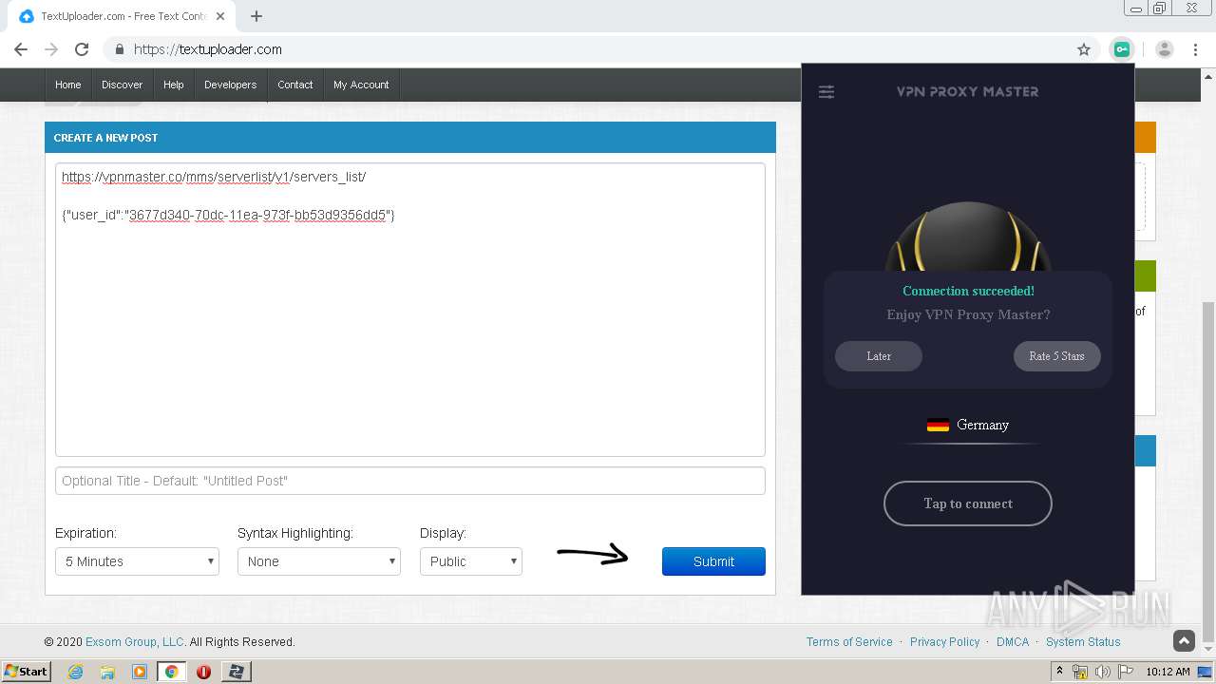Screen dimensions: 1216x684
Task: Open VPN Proxy Master settings menu icon
Action: (826, 92)
